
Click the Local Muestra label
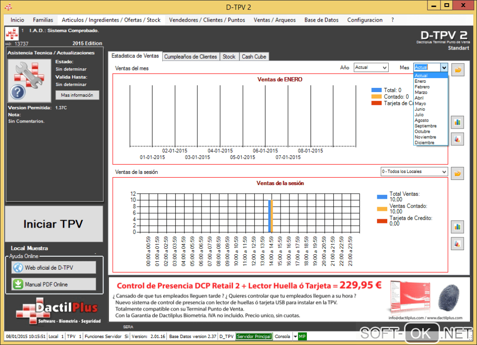29,248
